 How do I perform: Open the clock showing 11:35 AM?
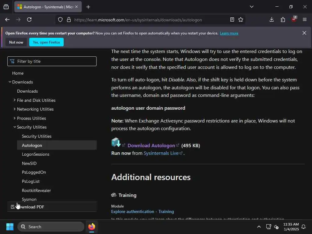pos(291,227)
